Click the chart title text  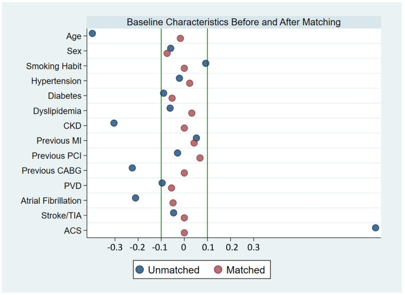(233, 22)
